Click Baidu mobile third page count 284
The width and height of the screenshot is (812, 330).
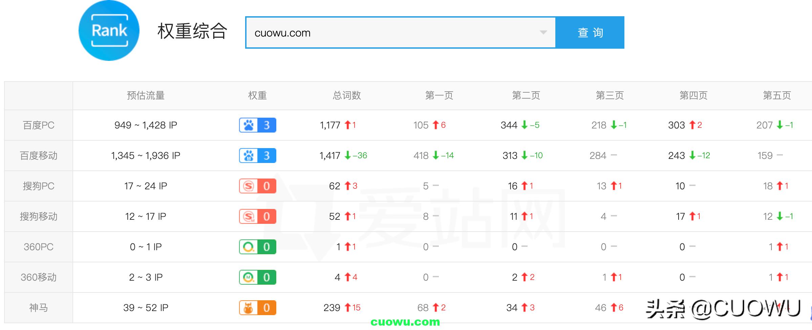coord(598,156)
